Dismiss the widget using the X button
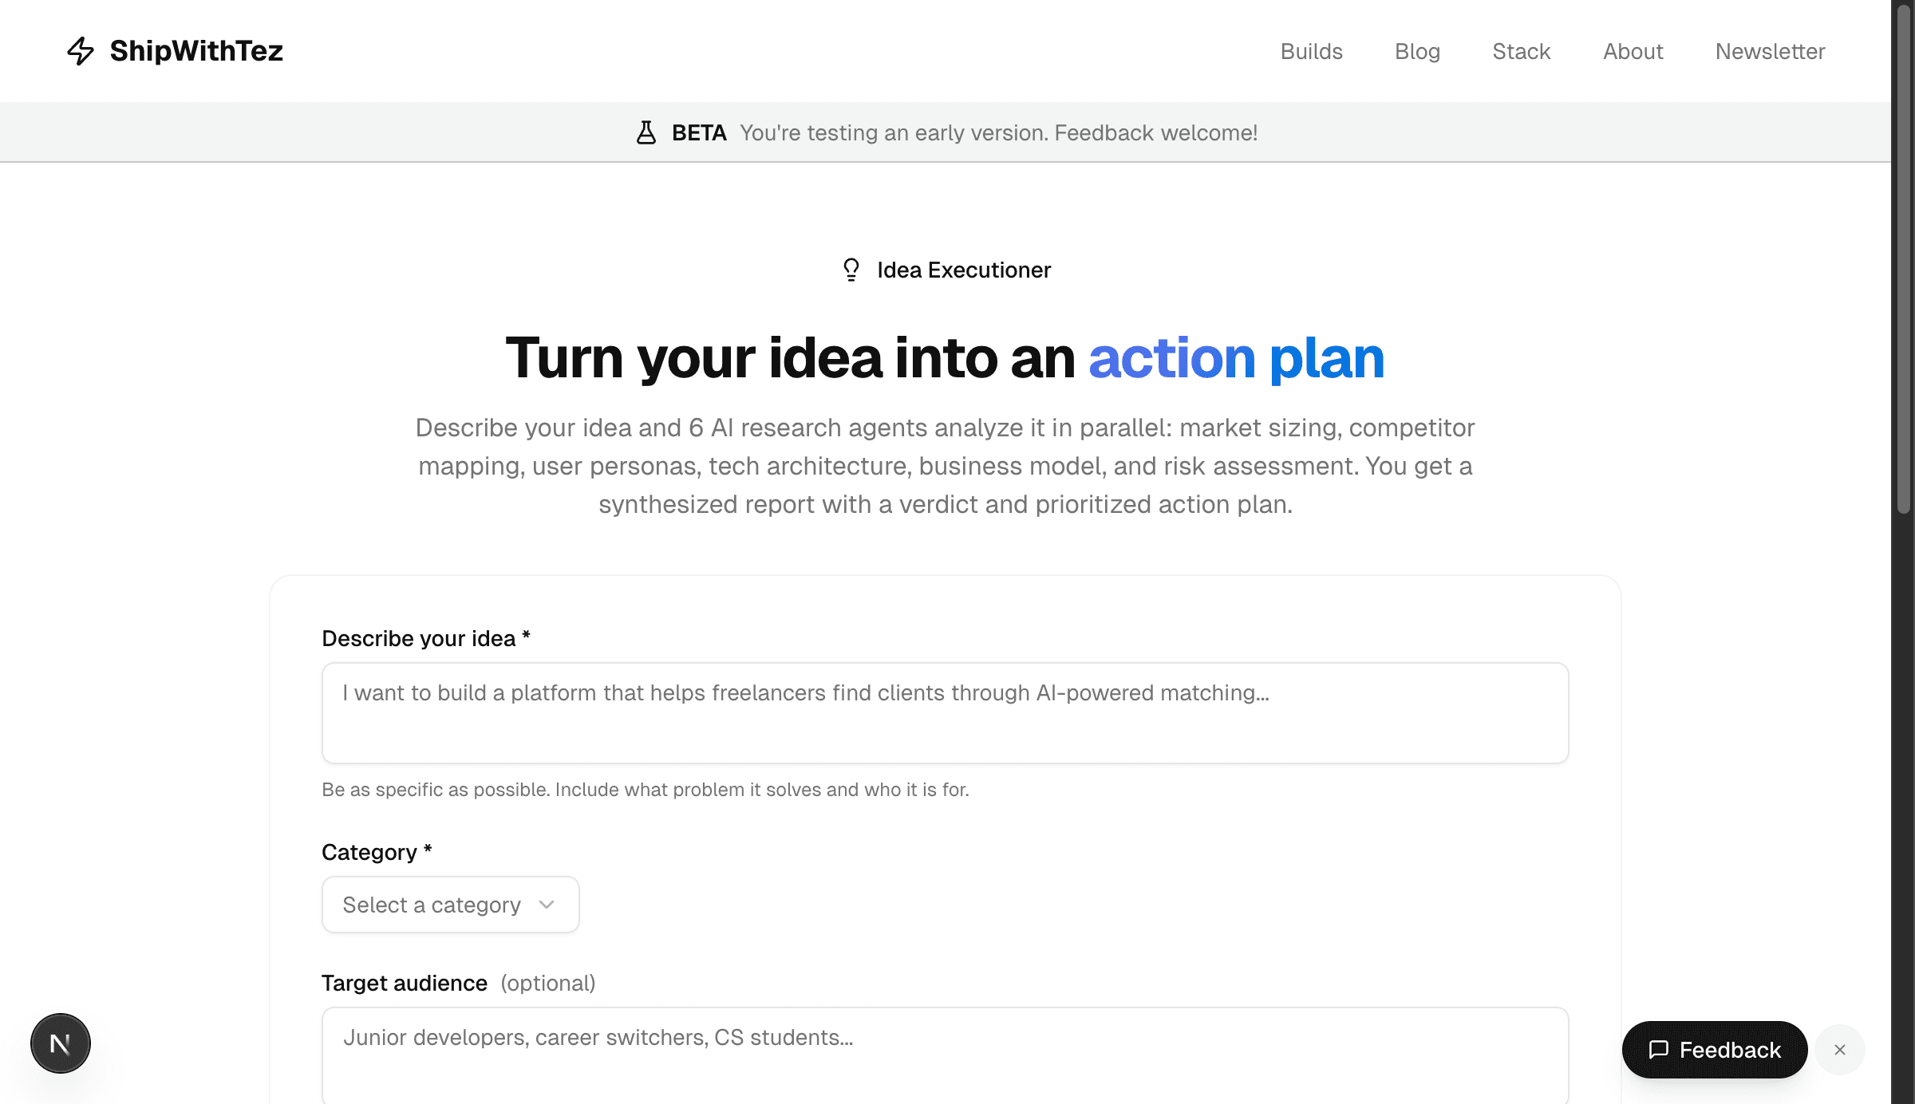 (1840, 1050)
